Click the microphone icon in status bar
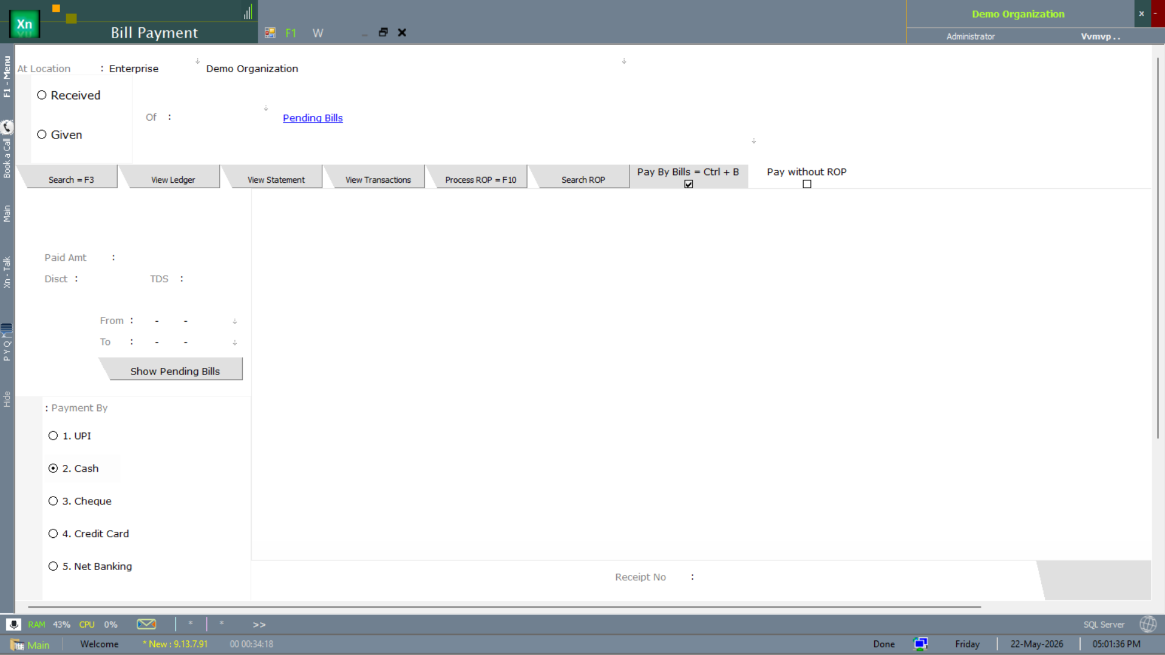Viewport: 1165px width, 655px height. (x=13, y=624)
